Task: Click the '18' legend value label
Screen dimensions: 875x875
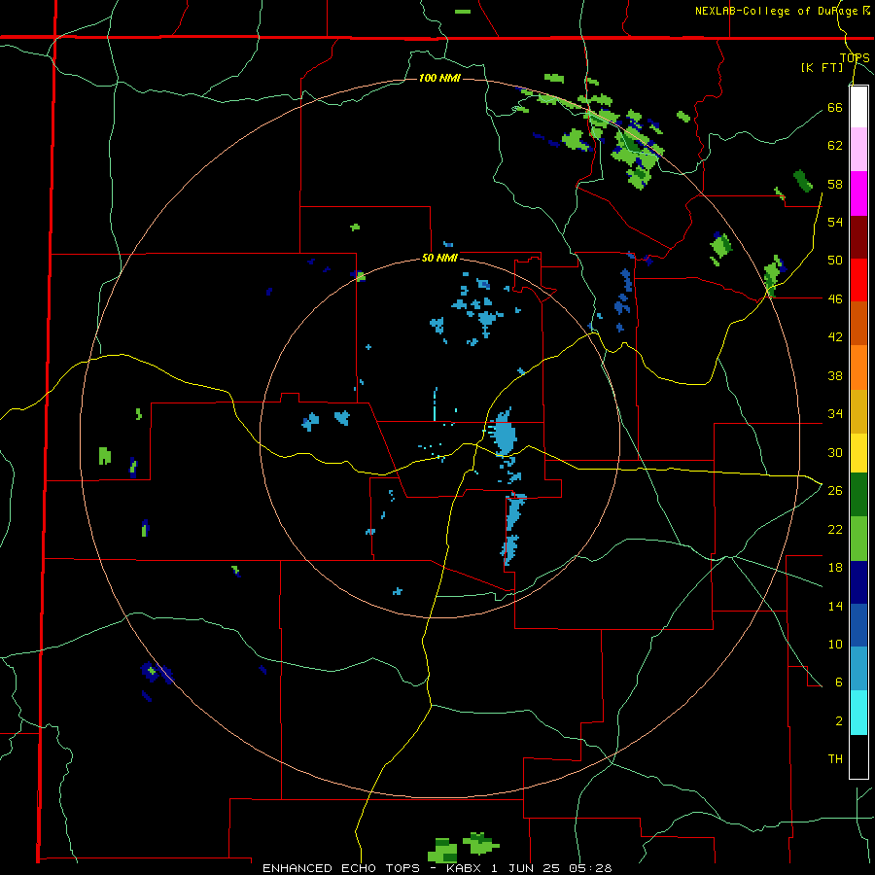Action: pos(835,568)
